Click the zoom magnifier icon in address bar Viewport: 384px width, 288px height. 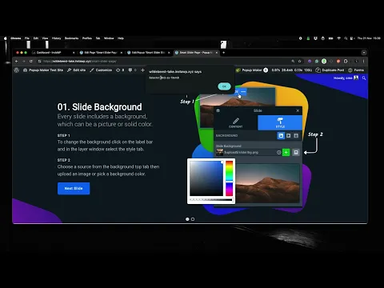pos(293,61)
